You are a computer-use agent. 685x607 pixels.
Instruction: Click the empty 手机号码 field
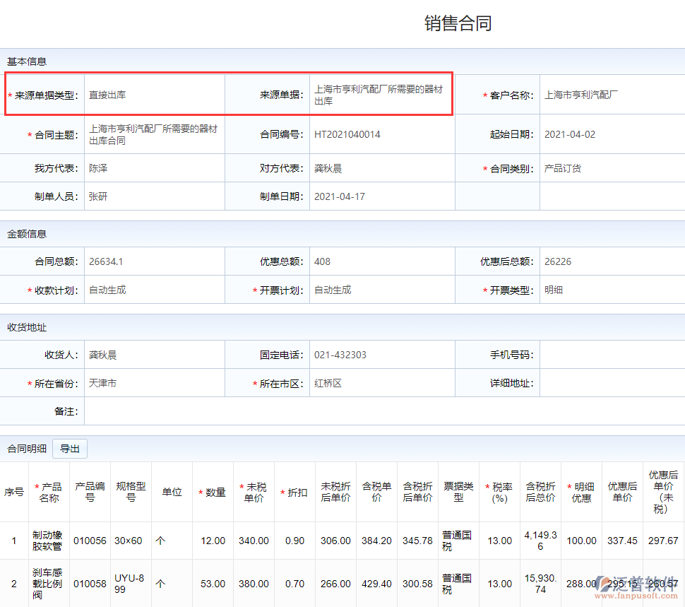coord(612,355)
